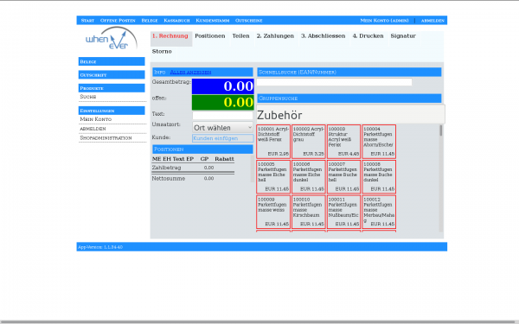519x324 pixels.
Task: Click Suche under Produkte sidebar
Action: [88, 97]
